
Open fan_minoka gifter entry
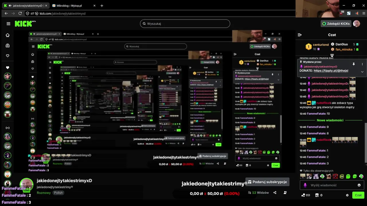(345, 49)
